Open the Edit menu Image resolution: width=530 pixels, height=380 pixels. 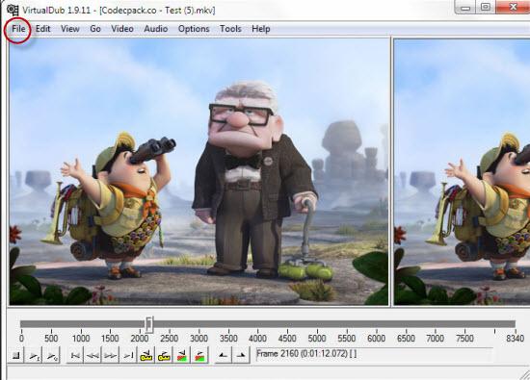coord(43,29)
